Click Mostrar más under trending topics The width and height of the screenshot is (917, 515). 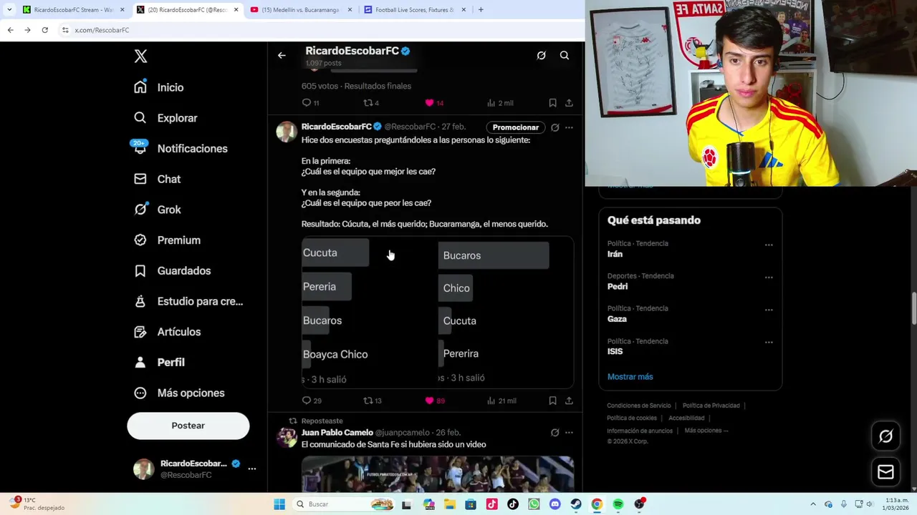pyautogui.click(x=630, y=377)
